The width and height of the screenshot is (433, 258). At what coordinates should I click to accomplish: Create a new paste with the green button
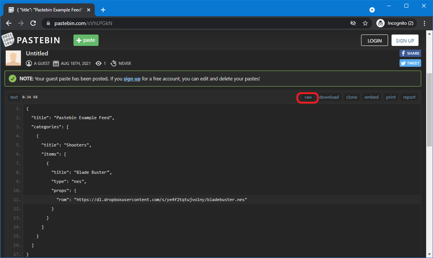click(86, 40)
